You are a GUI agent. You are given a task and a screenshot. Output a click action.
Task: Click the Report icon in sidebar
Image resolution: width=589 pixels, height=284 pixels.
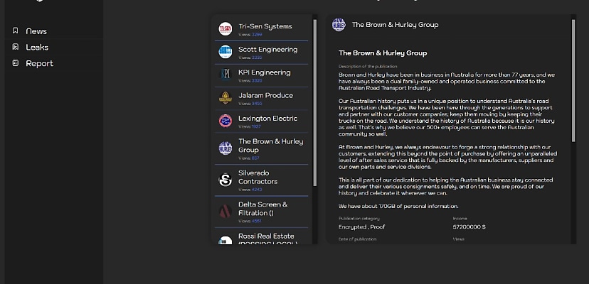click(16, 62)
